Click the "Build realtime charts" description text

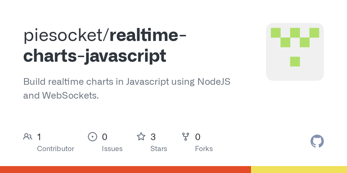(127, 82)
